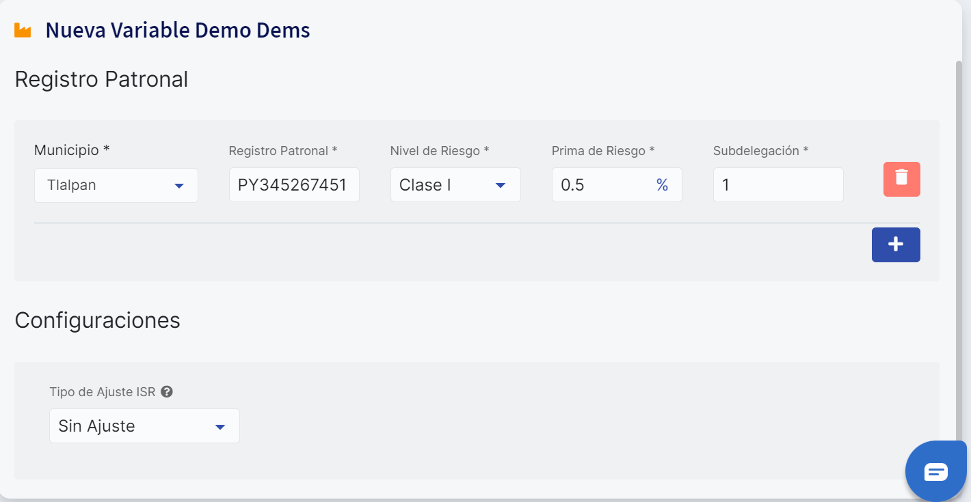Click the Configuraciones section heading
Viewport: 971px width, 502px height.
pos(97,320)
